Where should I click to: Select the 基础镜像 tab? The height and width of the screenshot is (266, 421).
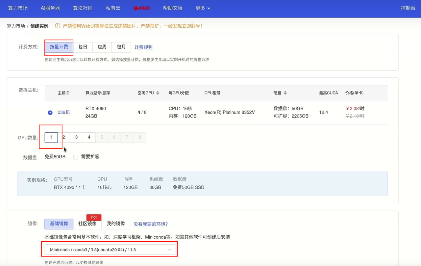click(x=59, y=224)
